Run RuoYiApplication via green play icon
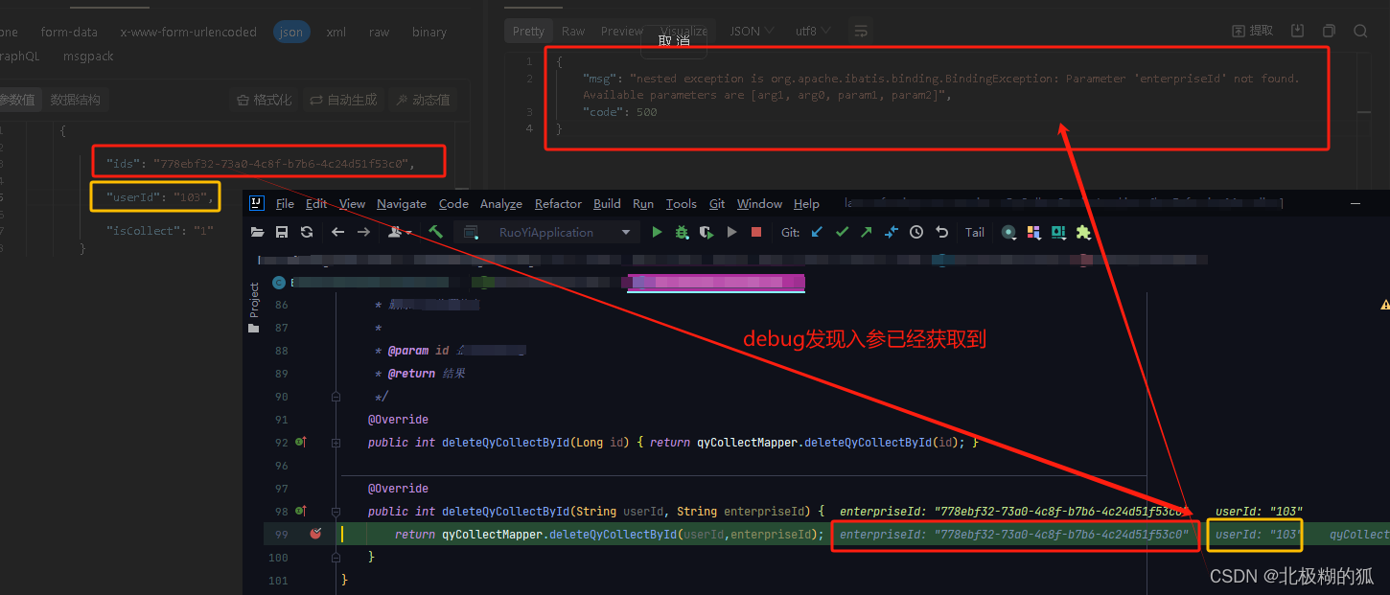The image size is (1390, 595). click(656, 232)
